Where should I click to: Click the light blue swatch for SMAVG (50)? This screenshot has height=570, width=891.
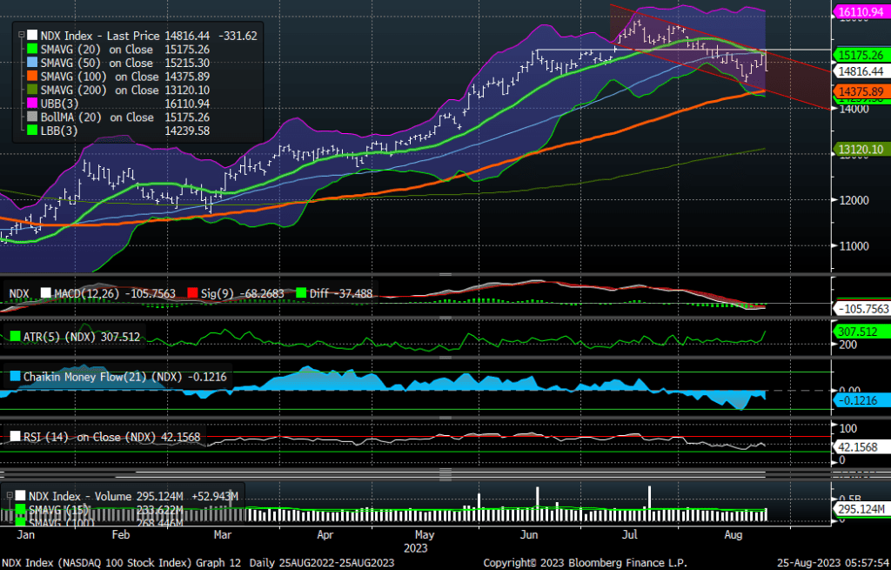coord(32,63)
